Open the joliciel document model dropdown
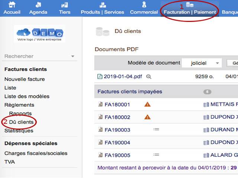Image resolution: width=238 pixels, height=178 pixels. 202,63
